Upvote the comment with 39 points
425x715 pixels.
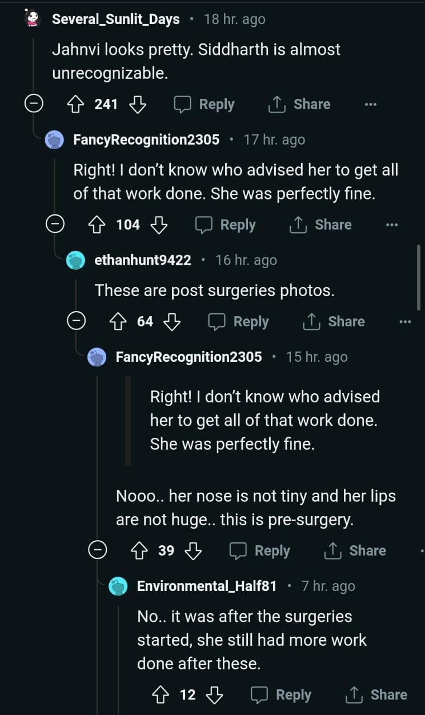click(x=139, y=551)
